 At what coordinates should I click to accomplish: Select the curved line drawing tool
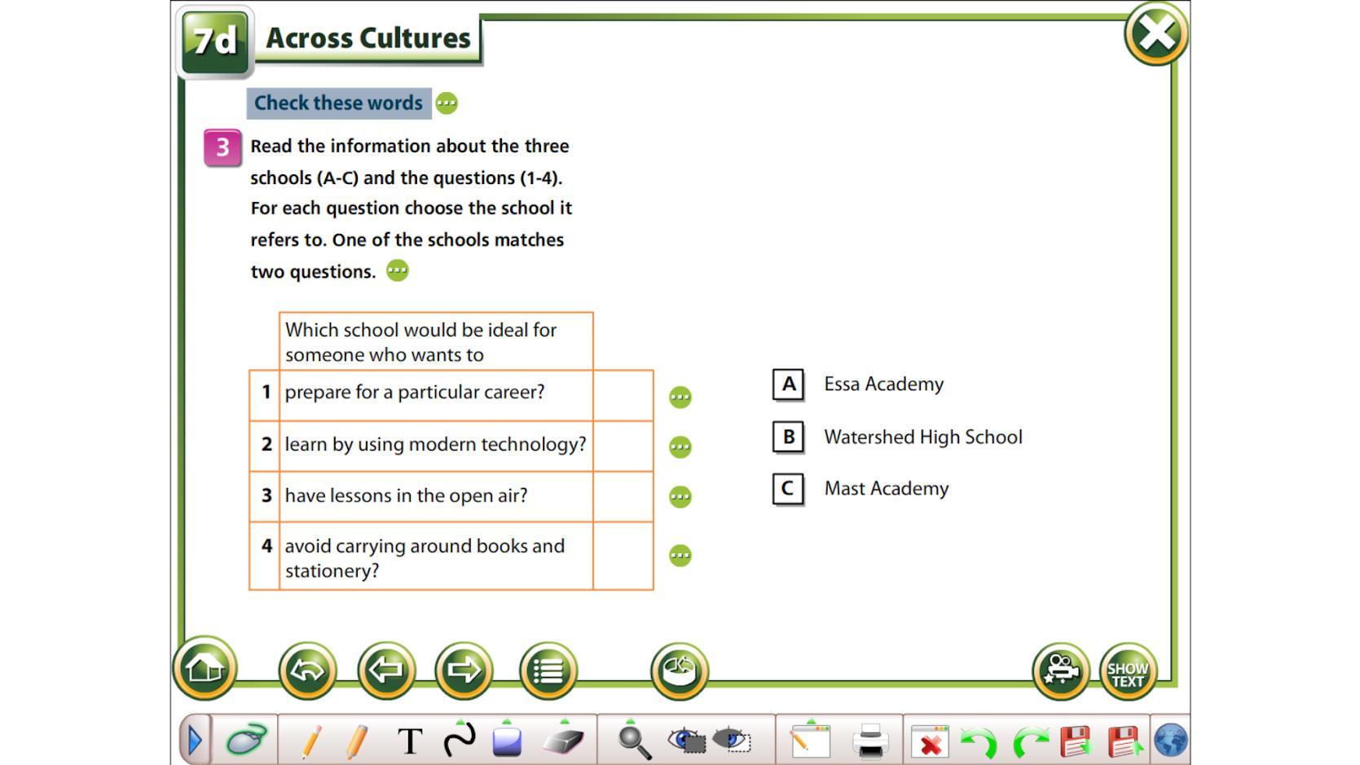tap(460, 740)
